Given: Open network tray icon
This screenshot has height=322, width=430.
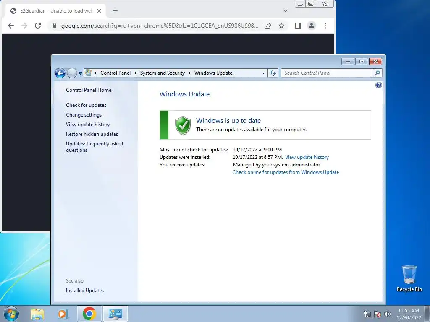Looking at the screenshot, I should [367, 314].
